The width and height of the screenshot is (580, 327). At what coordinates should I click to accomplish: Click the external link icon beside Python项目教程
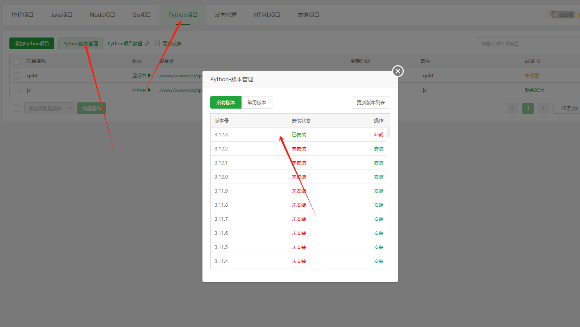point(147,43)
